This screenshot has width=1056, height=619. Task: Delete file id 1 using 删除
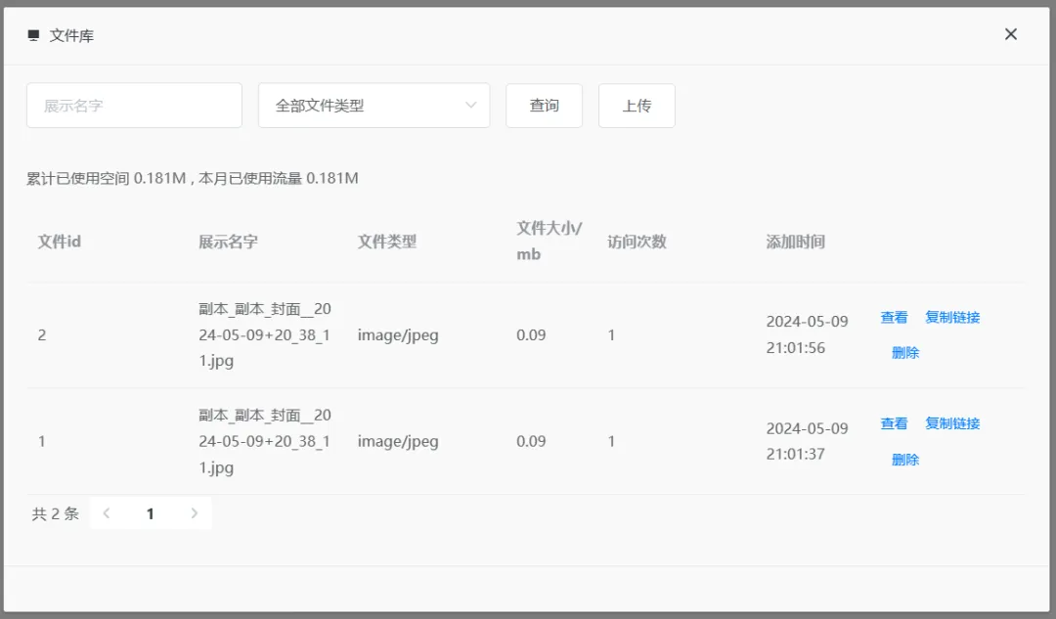(x=905, y=460)
